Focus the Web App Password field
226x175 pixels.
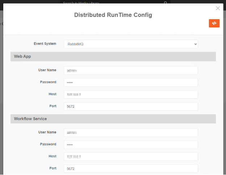(131, 82)
